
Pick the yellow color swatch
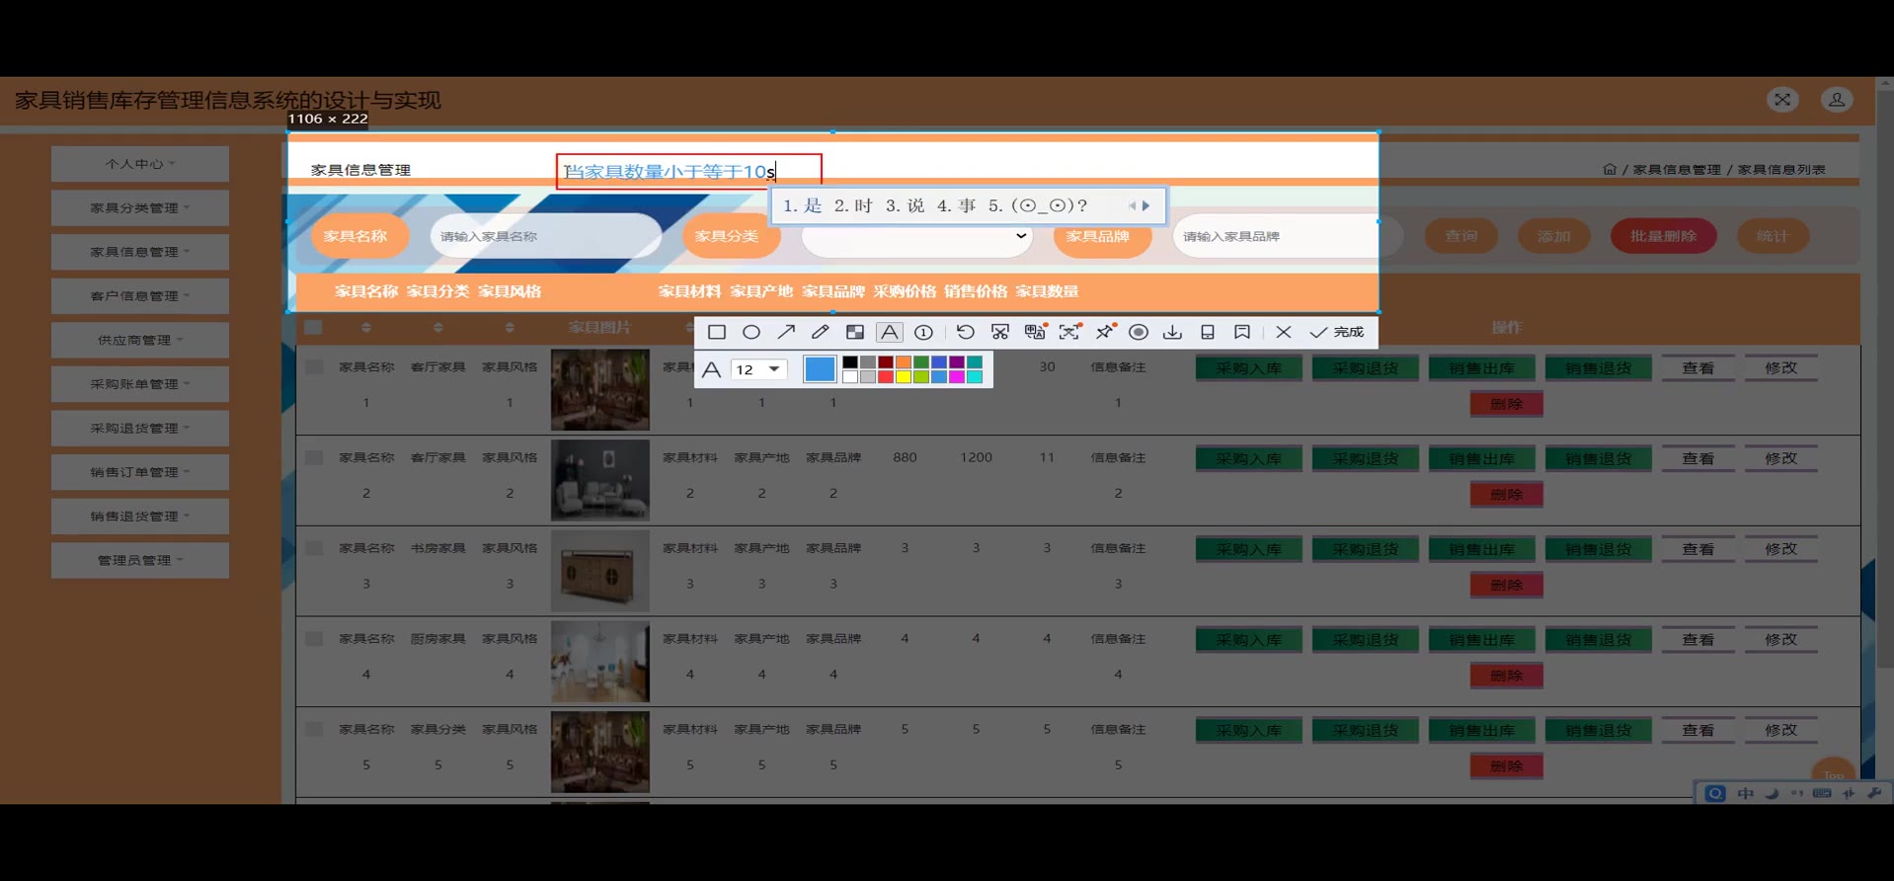pyautogui.click(x=904, y=377)
